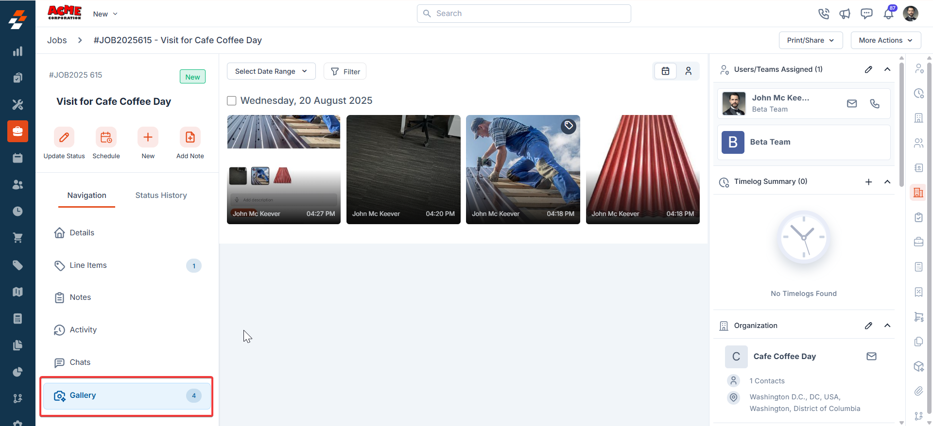Go to the Jobs breadcrumb link

57,40
